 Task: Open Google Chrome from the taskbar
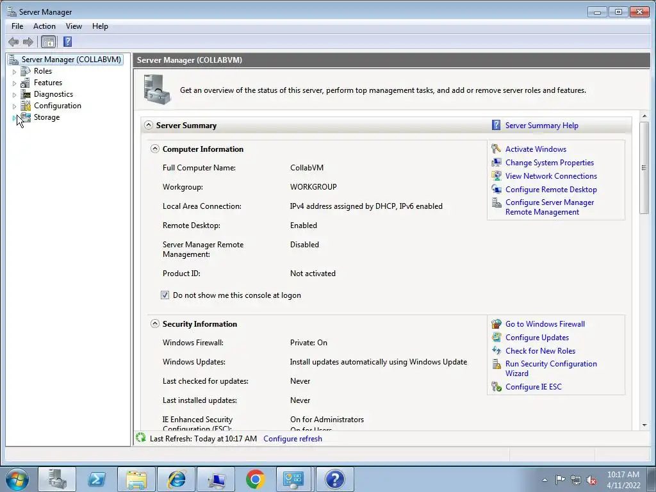pyautogui.click(x=255, y=479)
